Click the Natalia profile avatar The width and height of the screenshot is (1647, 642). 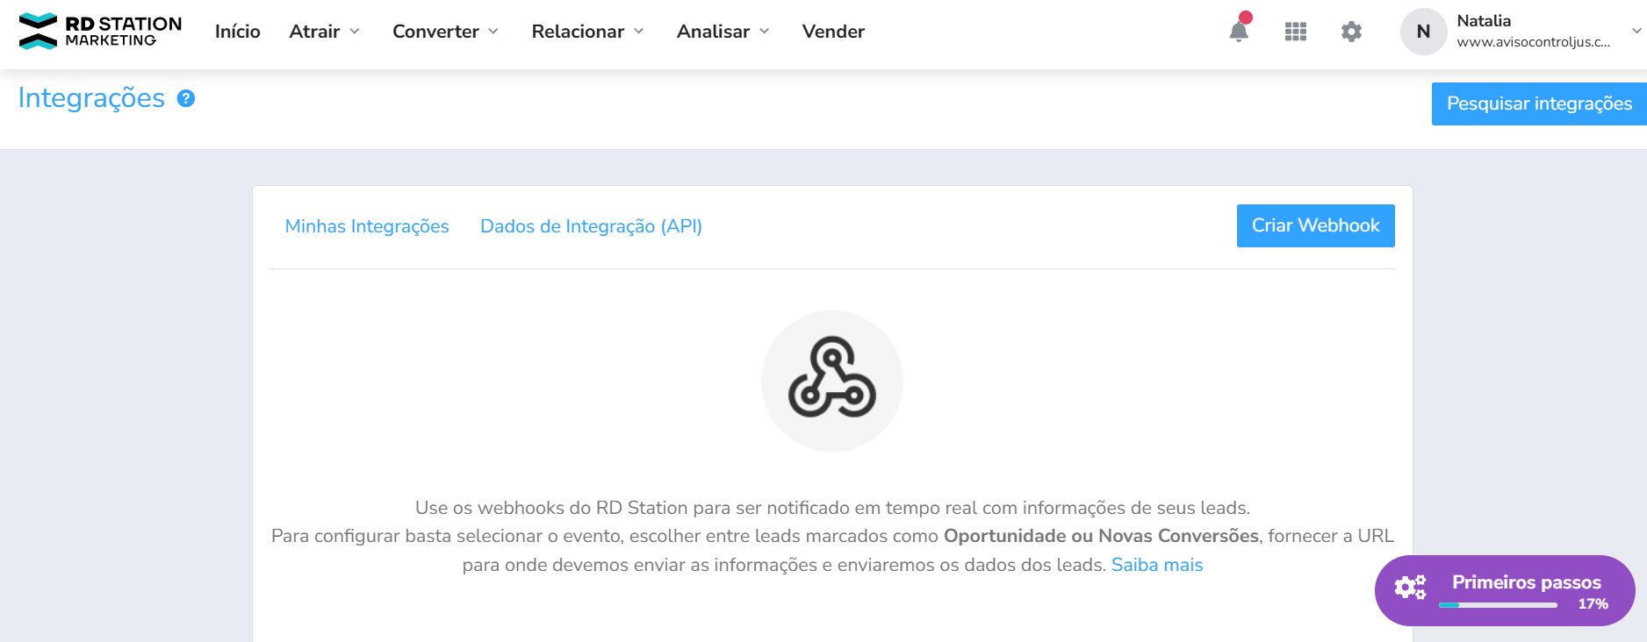(1423, 32)
